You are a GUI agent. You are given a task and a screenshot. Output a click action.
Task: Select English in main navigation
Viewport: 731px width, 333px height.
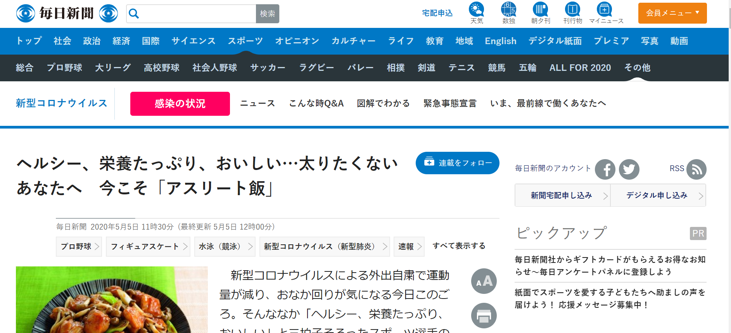pyautogui.click(x=501, y=41)
